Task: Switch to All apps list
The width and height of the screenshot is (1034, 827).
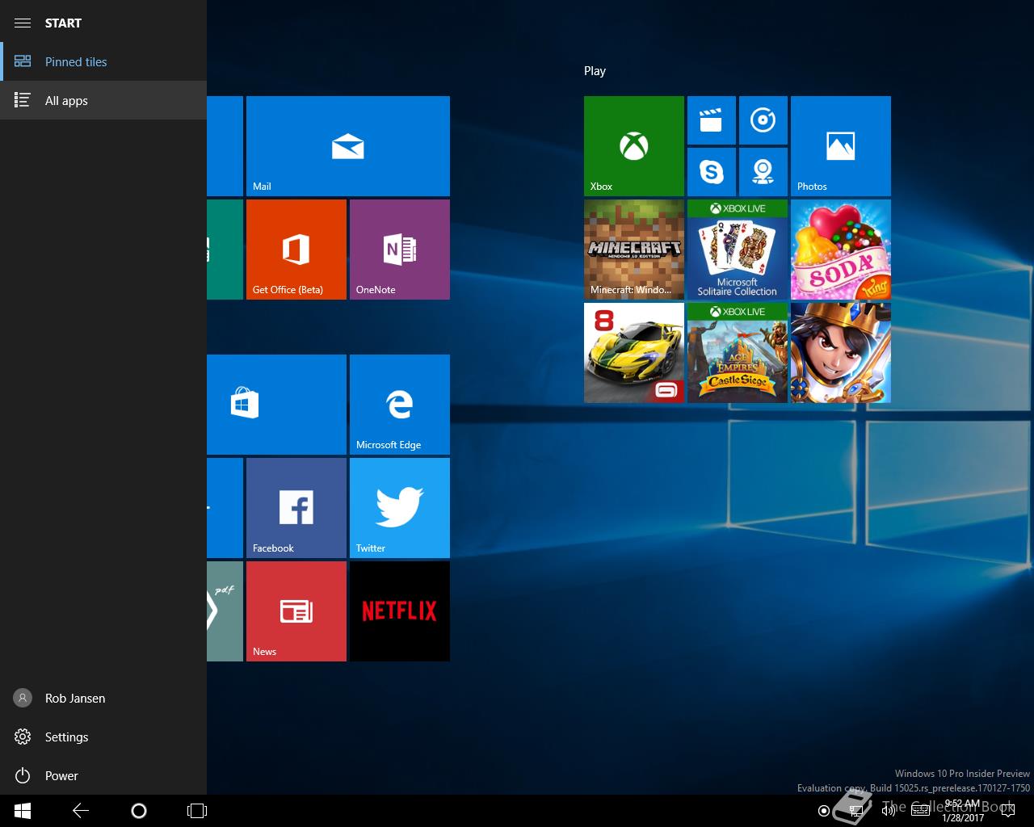Action: tap(66, 100)
